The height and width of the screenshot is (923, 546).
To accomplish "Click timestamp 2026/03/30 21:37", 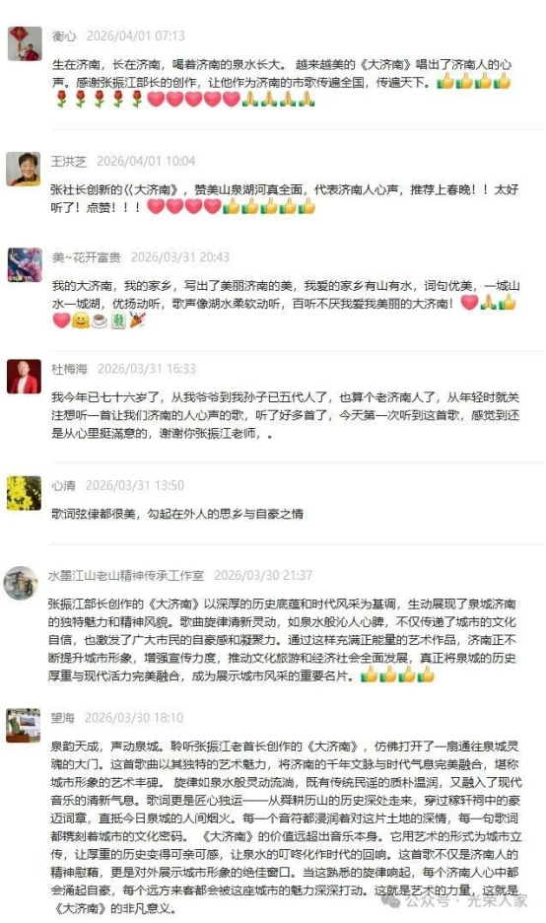I will (263, 576).
